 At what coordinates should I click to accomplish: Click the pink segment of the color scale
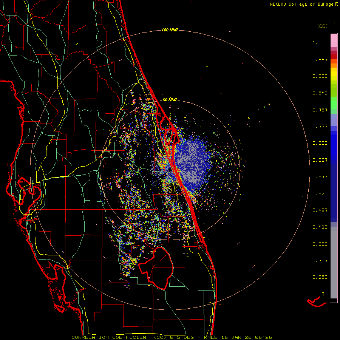[x=334, y=40]
